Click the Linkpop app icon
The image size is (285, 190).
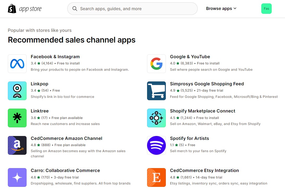click(x=17, y=91)
